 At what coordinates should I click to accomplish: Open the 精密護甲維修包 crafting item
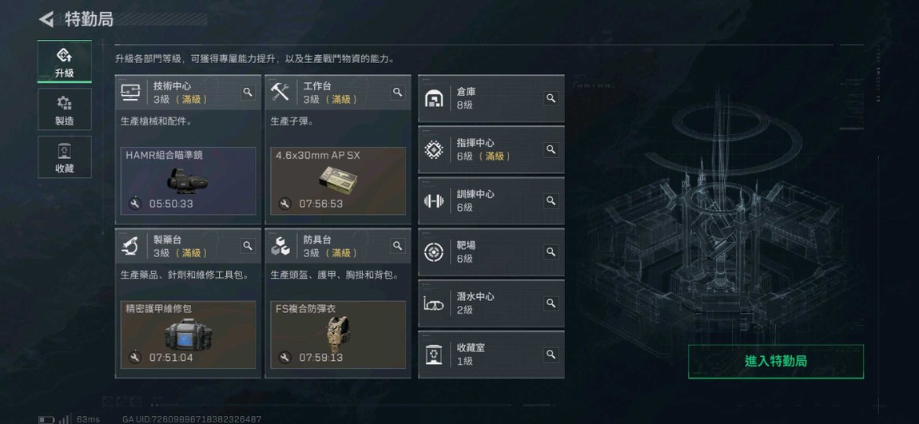point(188,335)
